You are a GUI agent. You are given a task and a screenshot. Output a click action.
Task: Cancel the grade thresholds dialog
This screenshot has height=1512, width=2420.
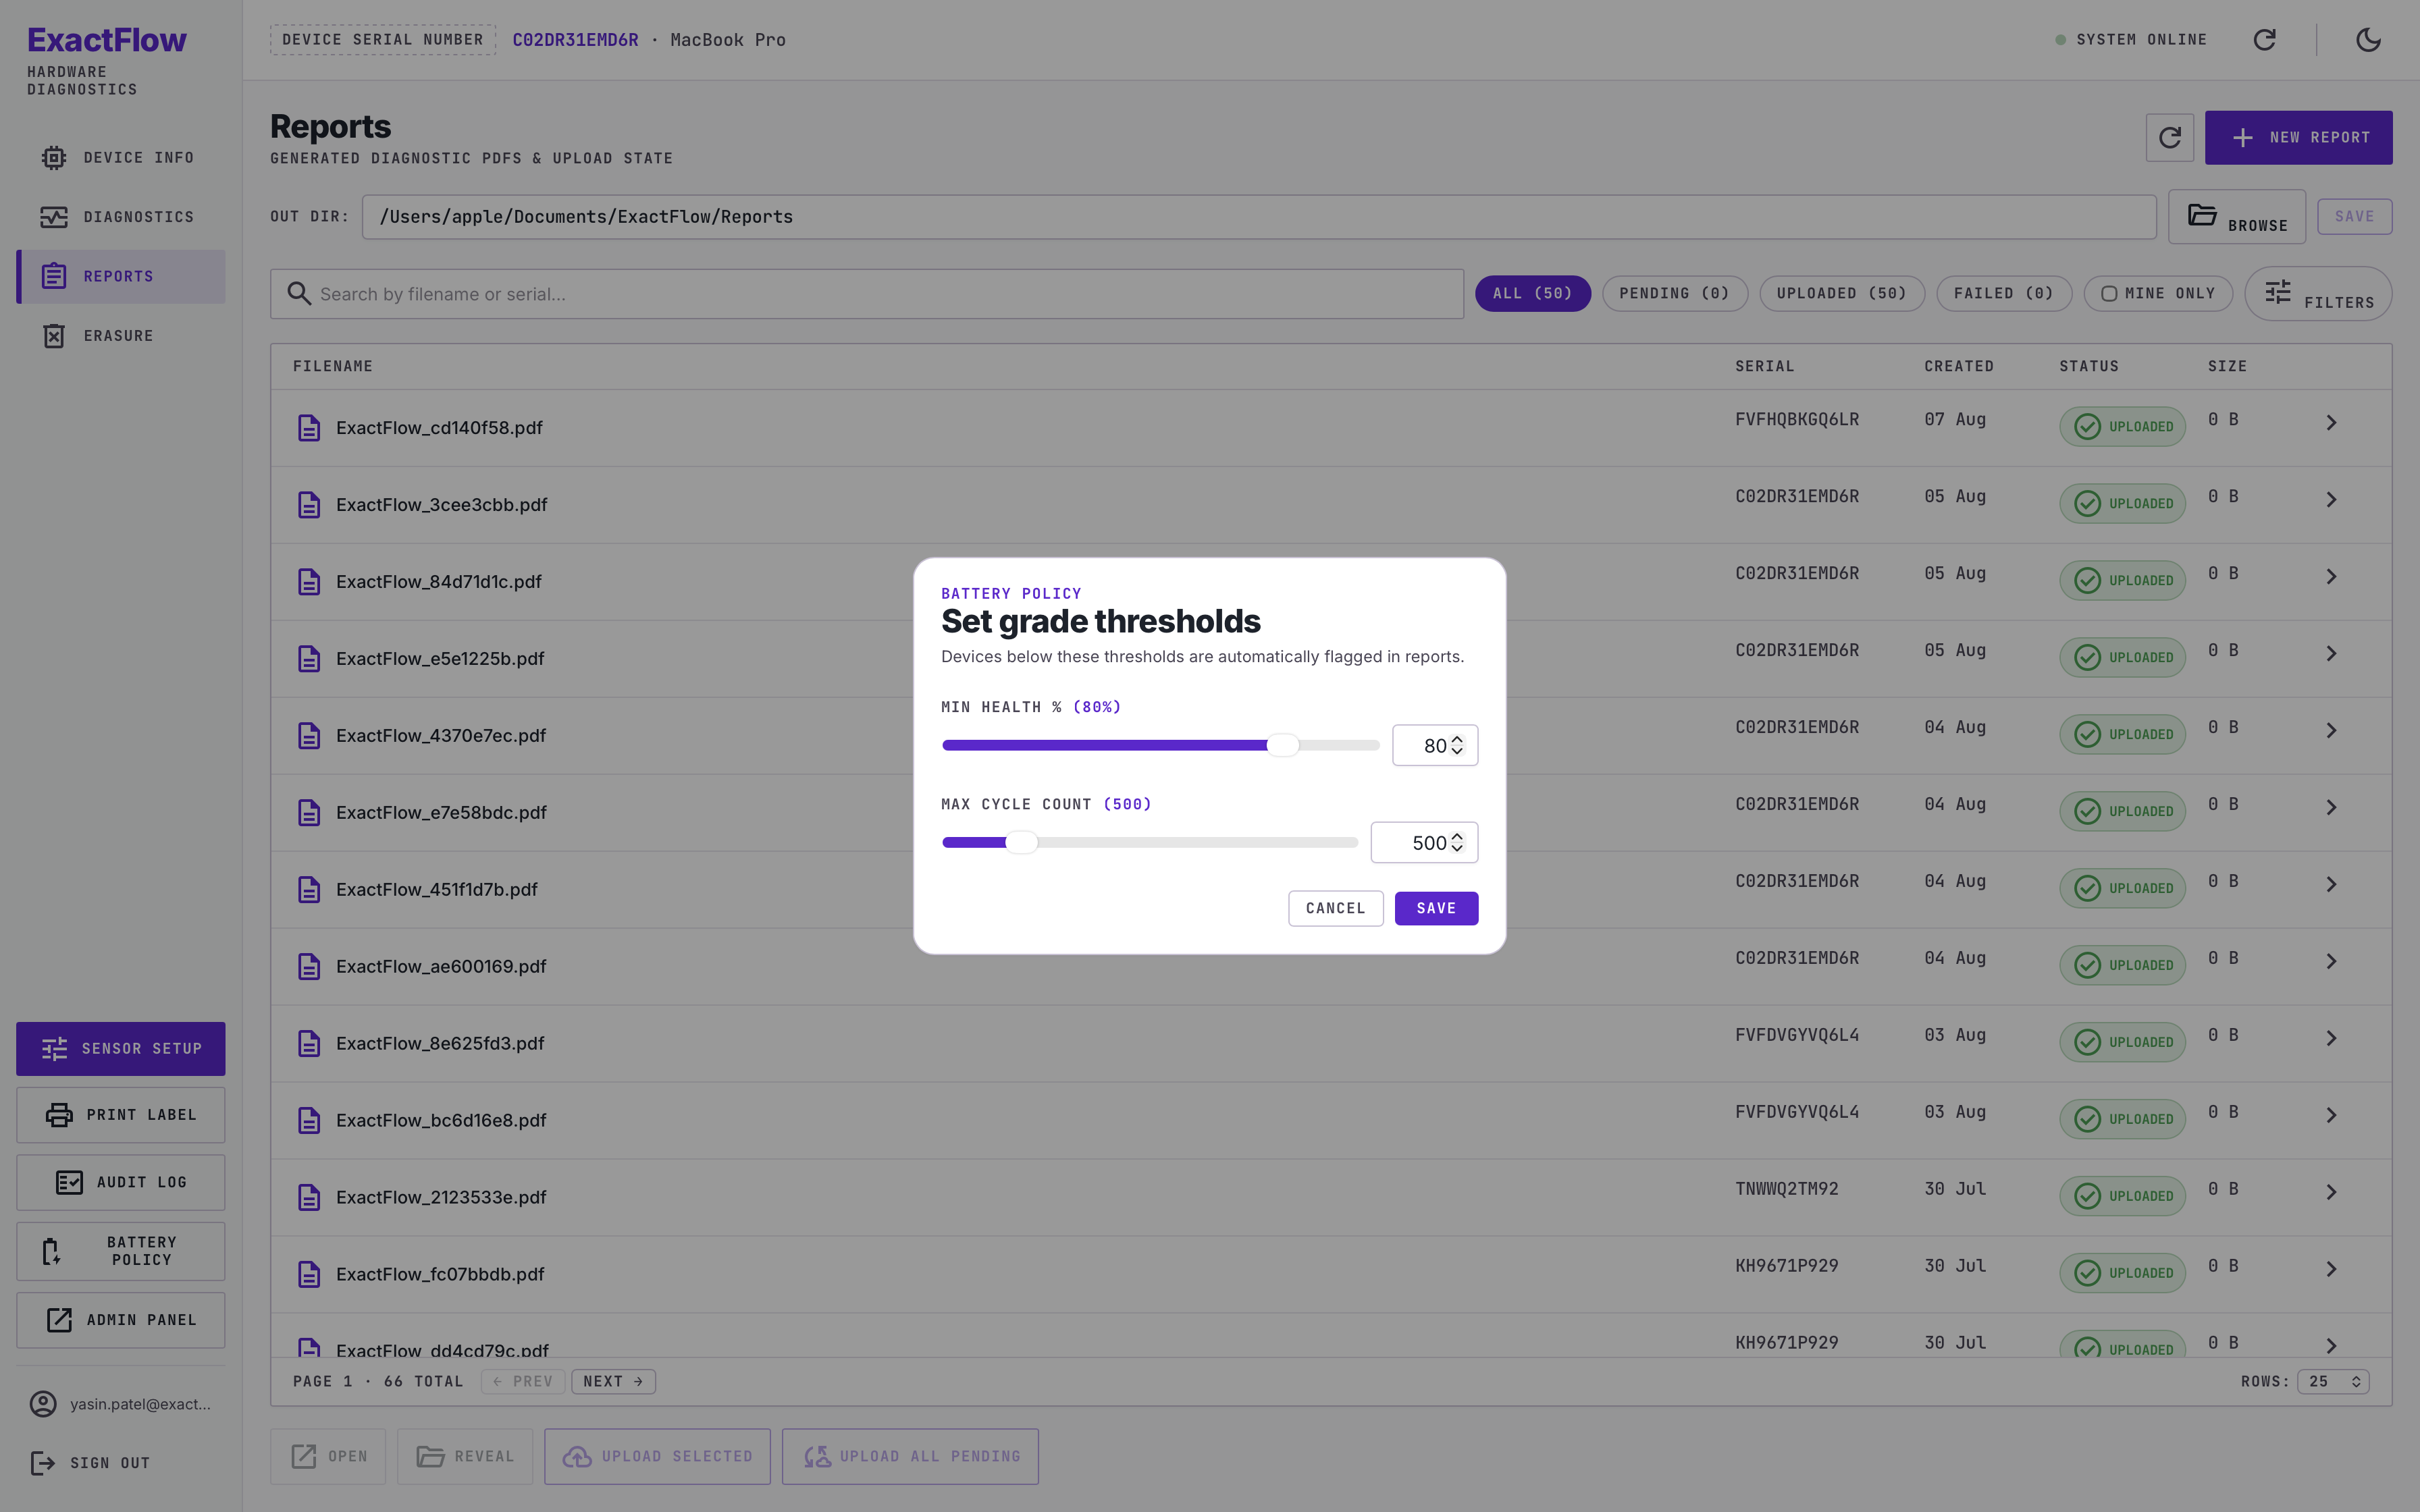tap(1335, 909)
